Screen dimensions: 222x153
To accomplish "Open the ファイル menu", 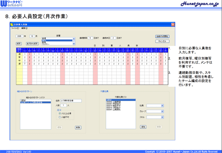I will point(15,28).
